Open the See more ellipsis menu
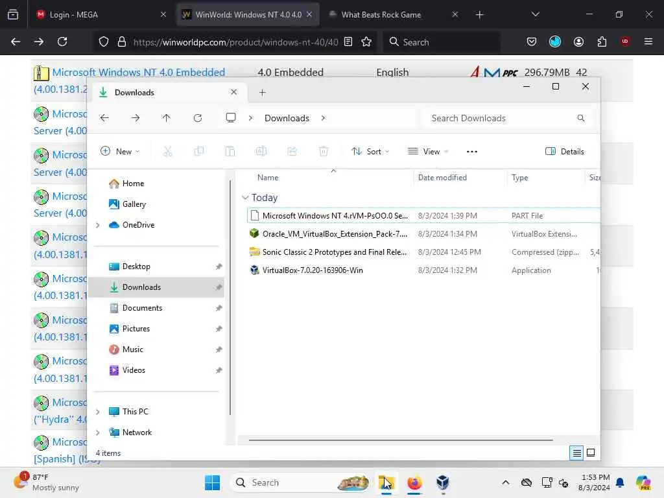The width and height of the screenshot is (664, 498). point(472,151)
